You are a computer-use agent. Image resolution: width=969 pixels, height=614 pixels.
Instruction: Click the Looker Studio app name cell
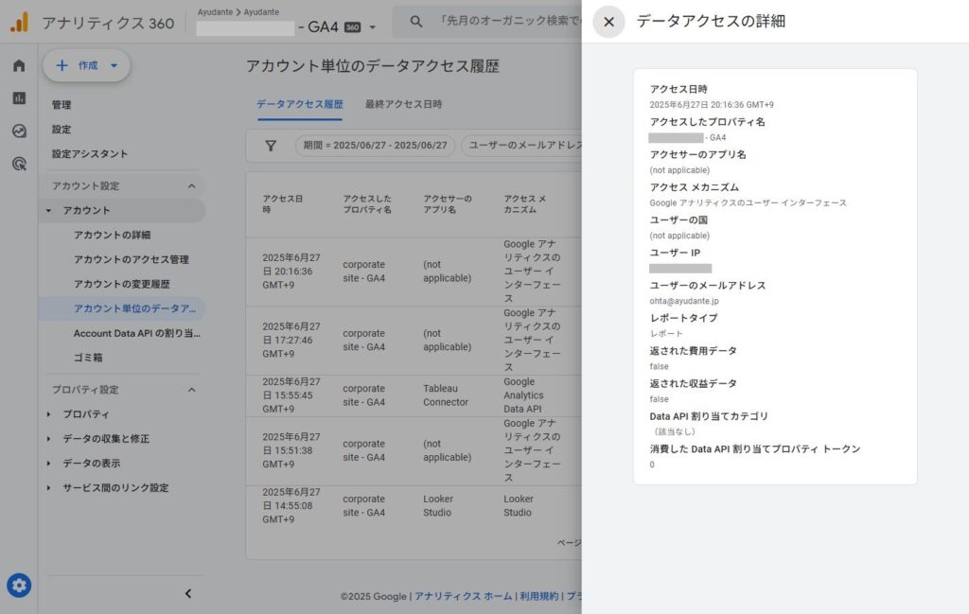tap(438, 506)
